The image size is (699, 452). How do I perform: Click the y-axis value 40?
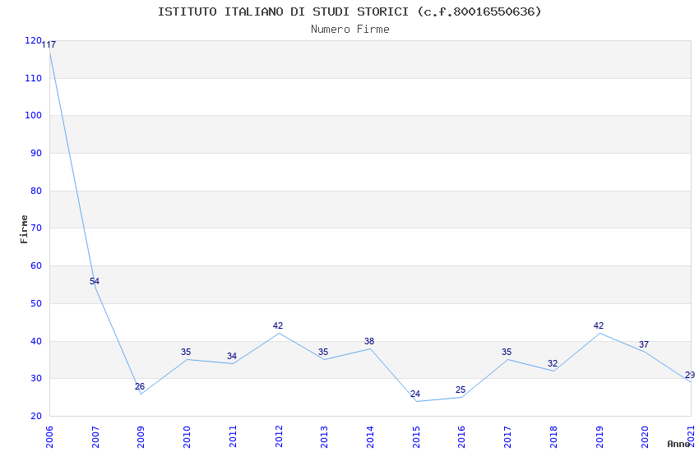pyautogui.click(x=35, y=342)
